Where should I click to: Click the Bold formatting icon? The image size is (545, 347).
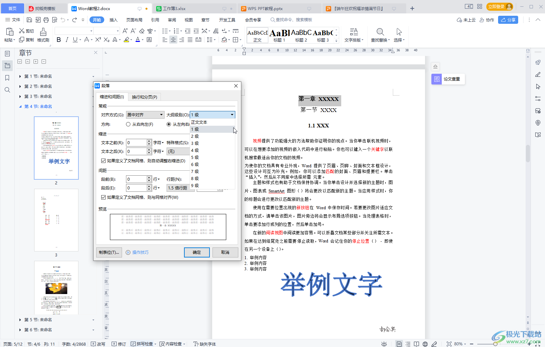(x=59, y=40)
